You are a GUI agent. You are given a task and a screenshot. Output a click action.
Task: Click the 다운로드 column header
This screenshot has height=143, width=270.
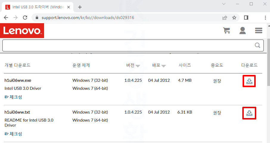(249, 65)
